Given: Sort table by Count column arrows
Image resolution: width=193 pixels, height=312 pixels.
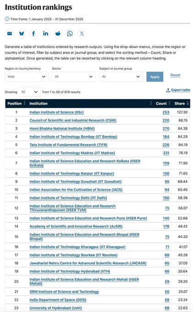Looking at the screenshot, I should coord(169,103).
